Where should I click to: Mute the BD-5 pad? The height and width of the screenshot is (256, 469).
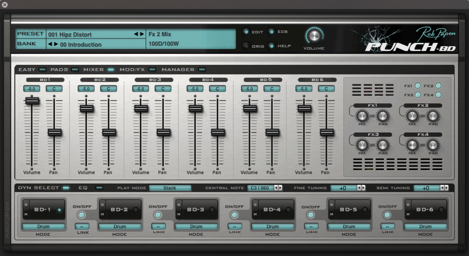(332, 214)
